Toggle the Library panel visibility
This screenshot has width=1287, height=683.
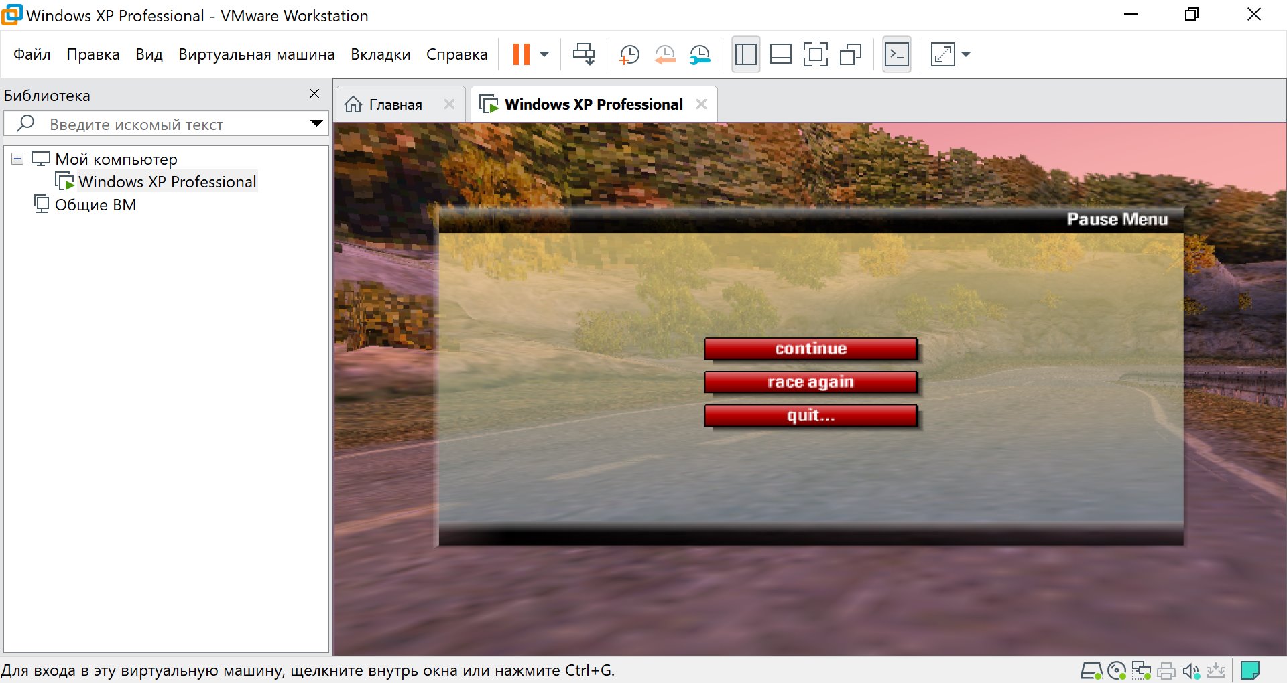click(745, 54)
